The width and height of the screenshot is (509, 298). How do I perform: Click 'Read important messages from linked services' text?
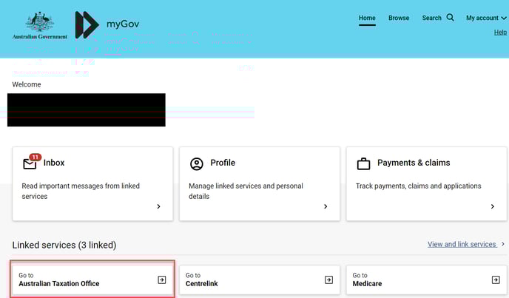click(81, 191)
